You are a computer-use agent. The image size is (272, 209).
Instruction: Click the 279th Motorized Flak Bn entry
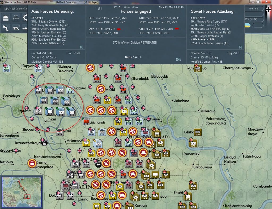[x=48, y=36]
